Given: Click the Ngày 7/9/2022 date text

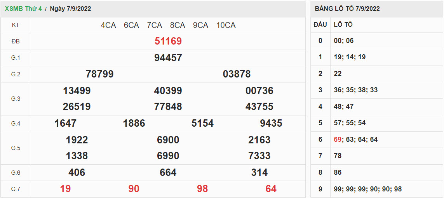Looking at the screenshot, I should coord(70,9).
